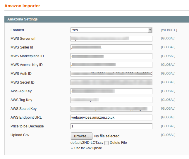Click the AWS Api Key label

(21, 91)
